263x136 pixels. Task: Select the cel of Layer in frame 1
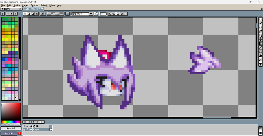click(51, 130)
